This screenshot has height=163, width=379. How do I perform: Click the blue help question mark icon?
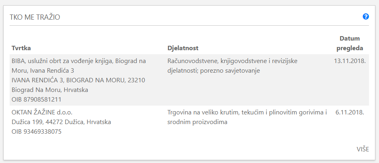pyautogui.click(x=366, y=17)
